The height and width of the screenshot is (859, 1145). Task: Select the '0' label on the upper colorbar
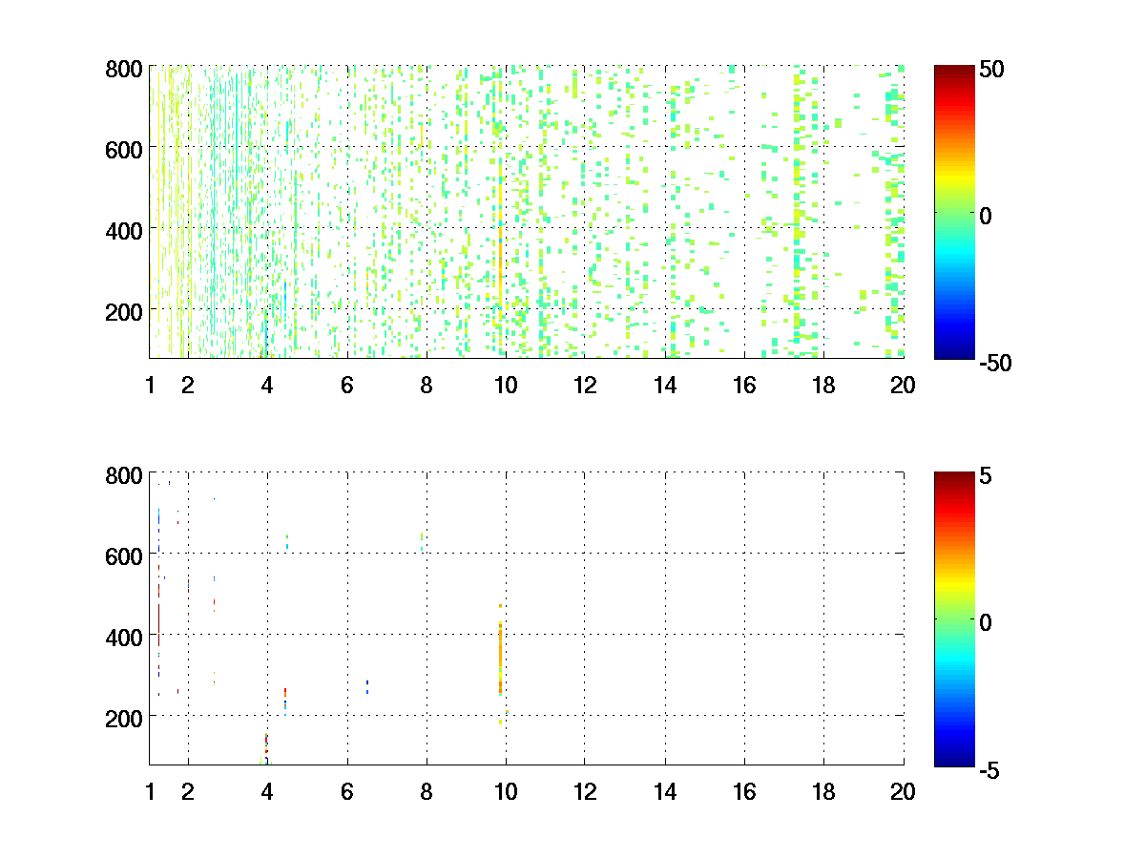(x=987, y=216)
